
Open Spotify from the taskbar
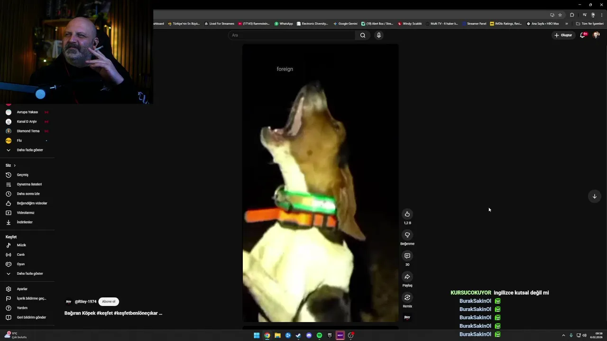pos(319,335)
